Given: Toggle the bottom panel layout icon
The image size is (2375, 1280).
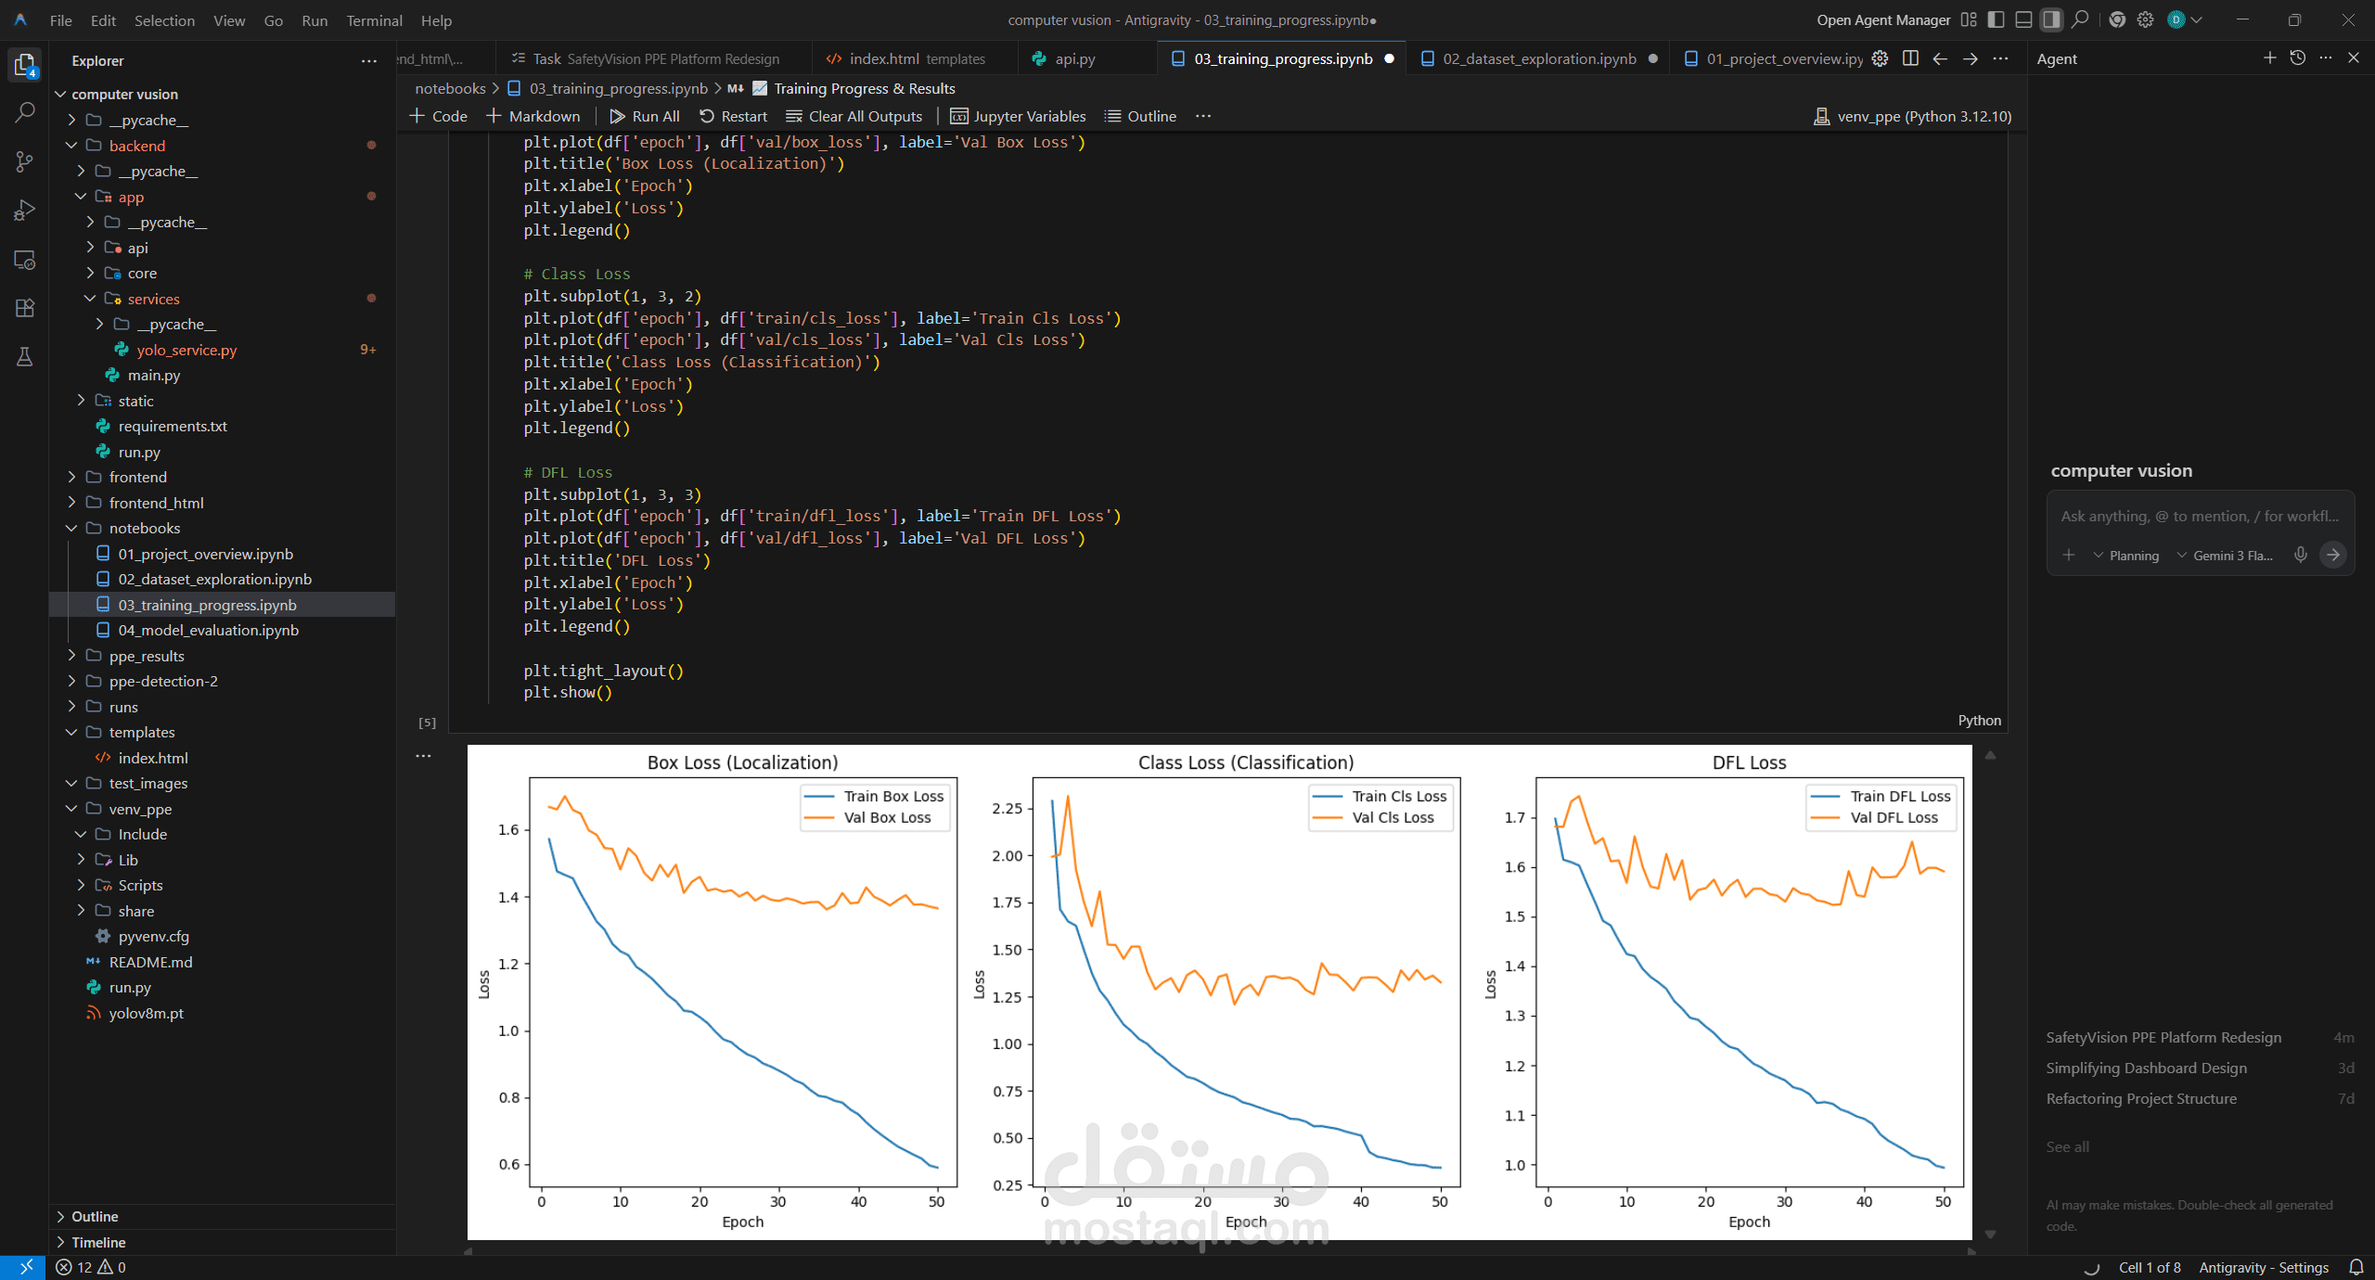Looking at the screenshot, I should tap(2023, 19).
